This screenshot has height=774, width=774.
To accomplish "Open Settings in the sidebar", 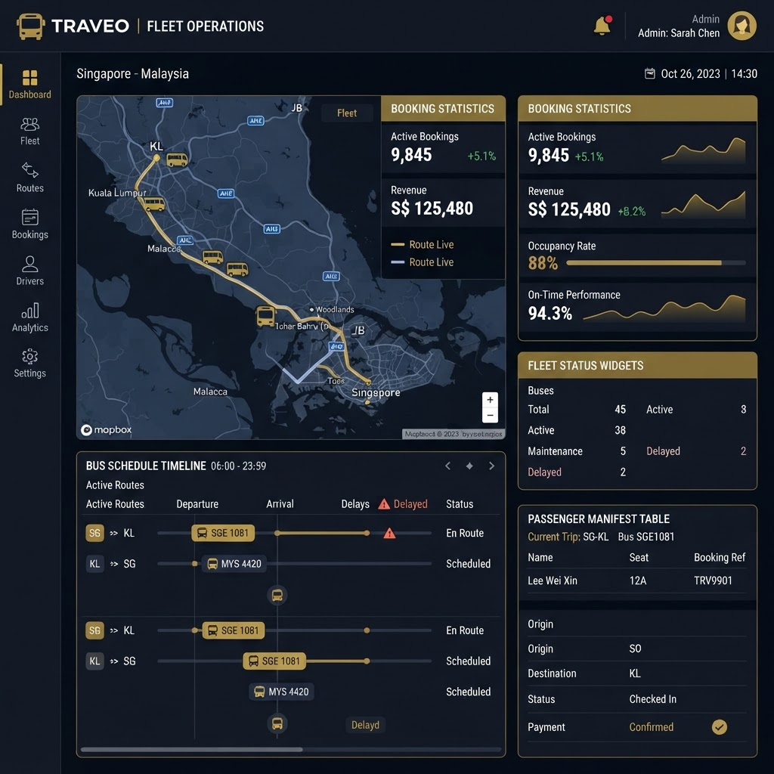I will 29,364.
